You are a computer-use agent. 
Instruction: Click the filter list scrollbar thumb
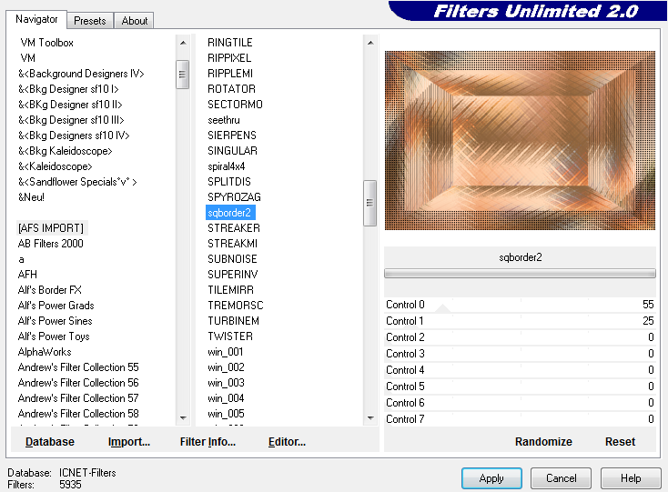[369, 203]
